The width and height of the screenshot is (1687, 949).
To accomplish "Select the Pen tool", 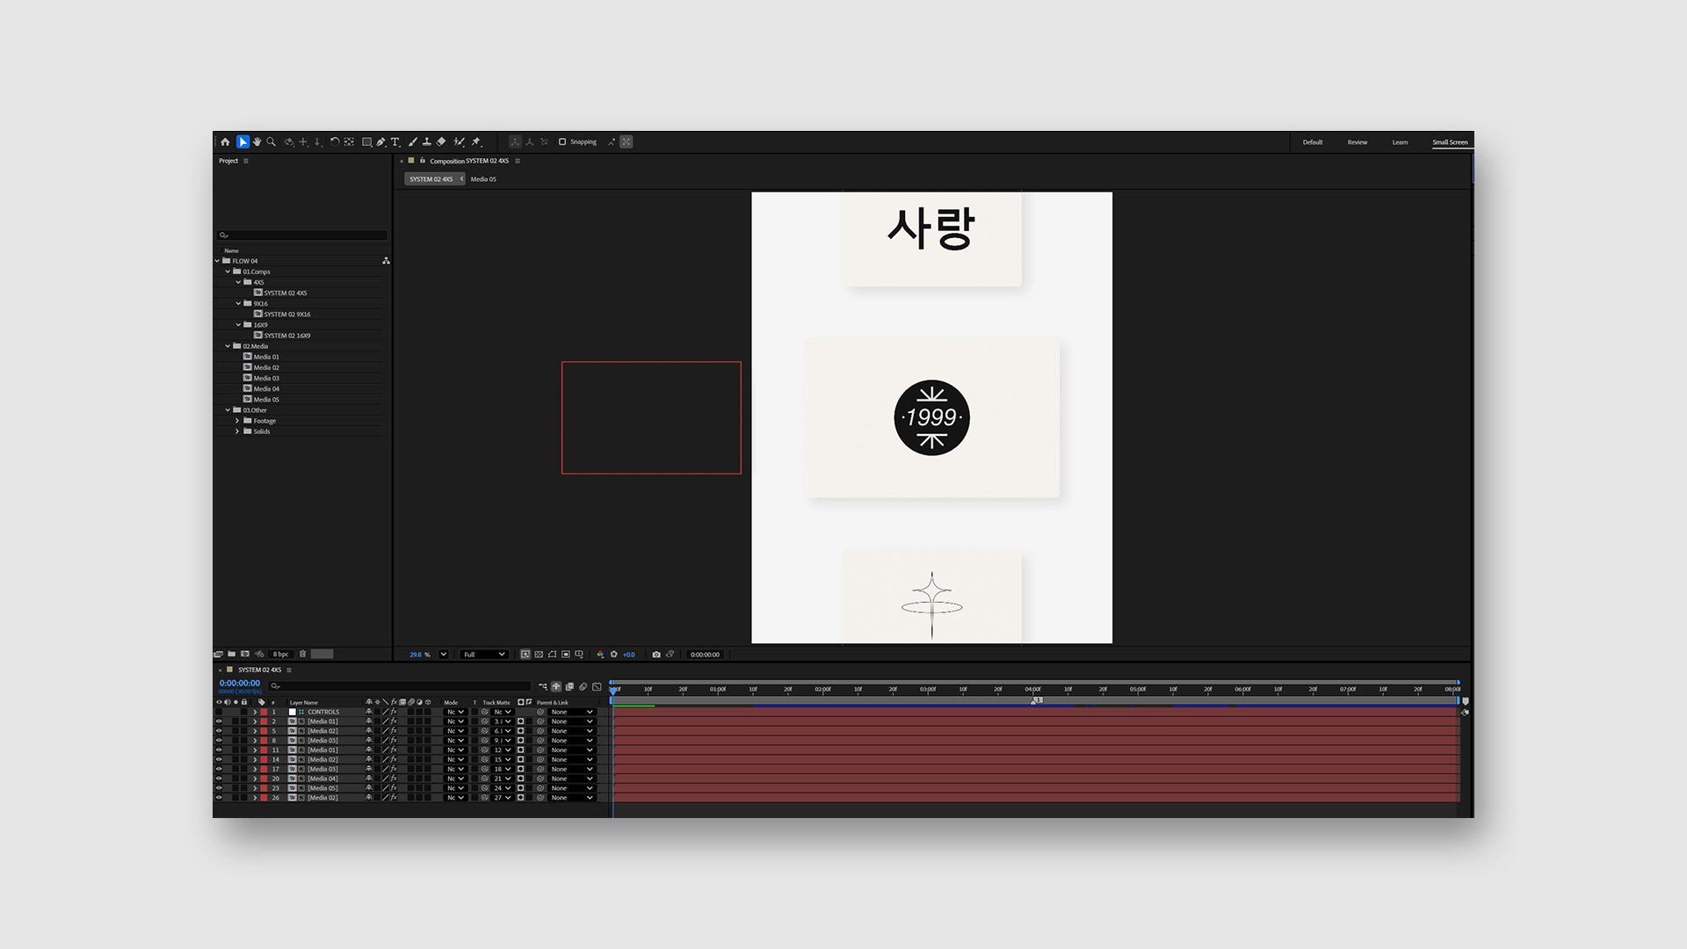I will click(x=381, y=141).
